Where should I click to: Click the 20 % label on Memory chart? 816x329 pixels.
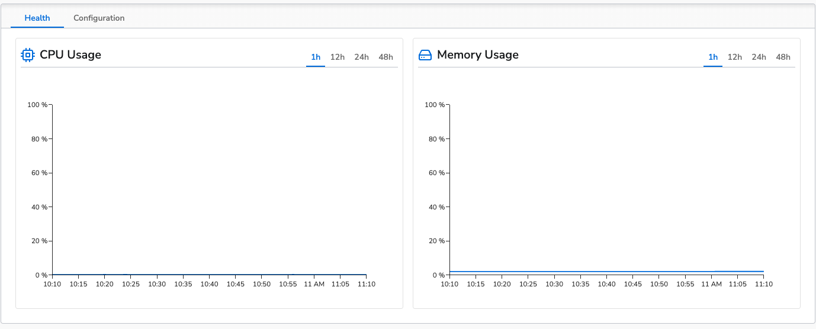(436, 241)
